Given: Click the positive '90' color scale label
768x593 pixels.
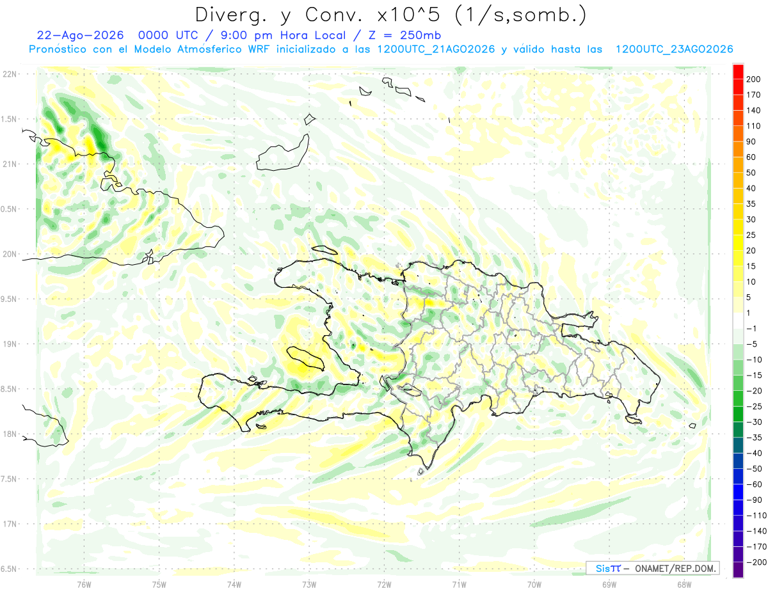Looking at the screenshot, I should [752, 141].
